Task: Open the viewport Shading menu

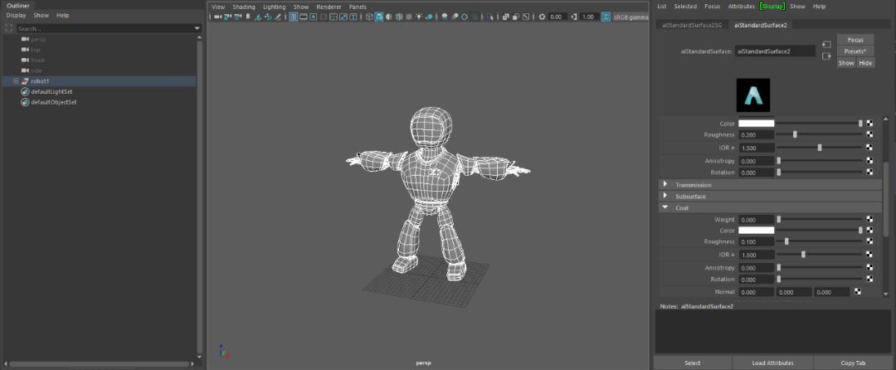Action: pyautogui.click(x=243, y=7)
